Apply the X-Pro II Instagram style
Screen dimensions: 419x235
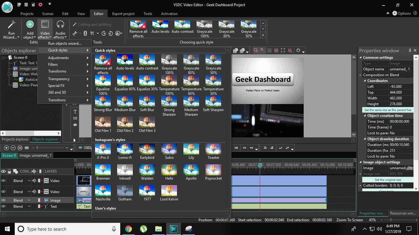103,152
